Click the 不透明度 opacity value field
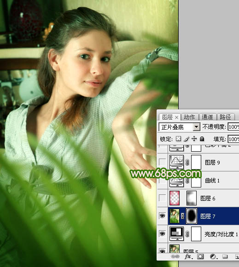This screenshot has height=267, width=239. pos(233,127)
